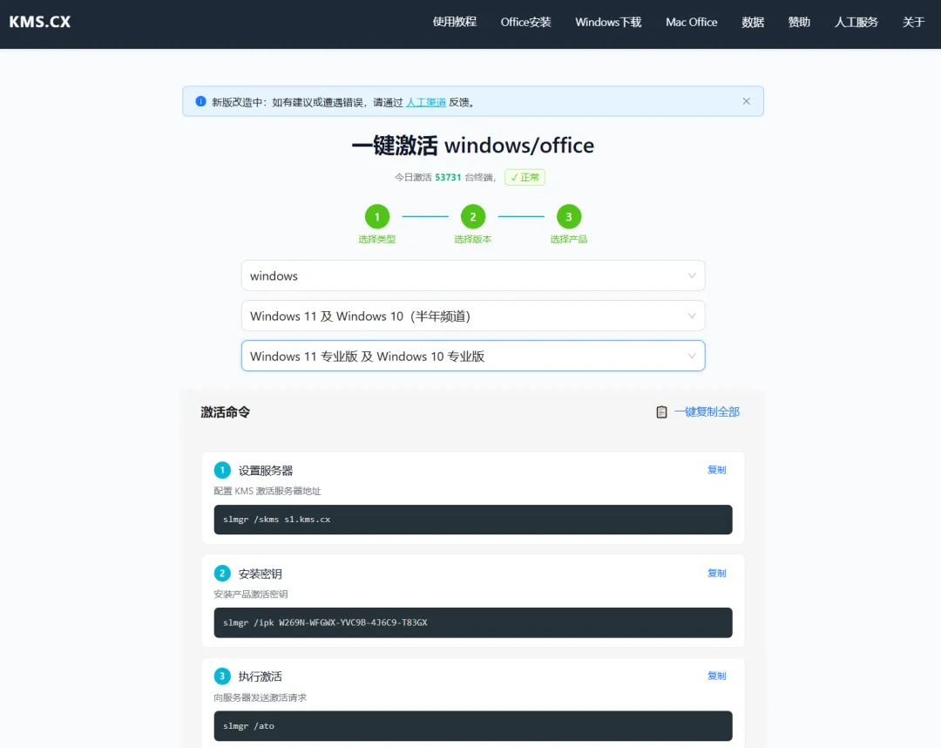Go to Windows下载 page
This screenshot has width=941, height=748.
[608, 22]
